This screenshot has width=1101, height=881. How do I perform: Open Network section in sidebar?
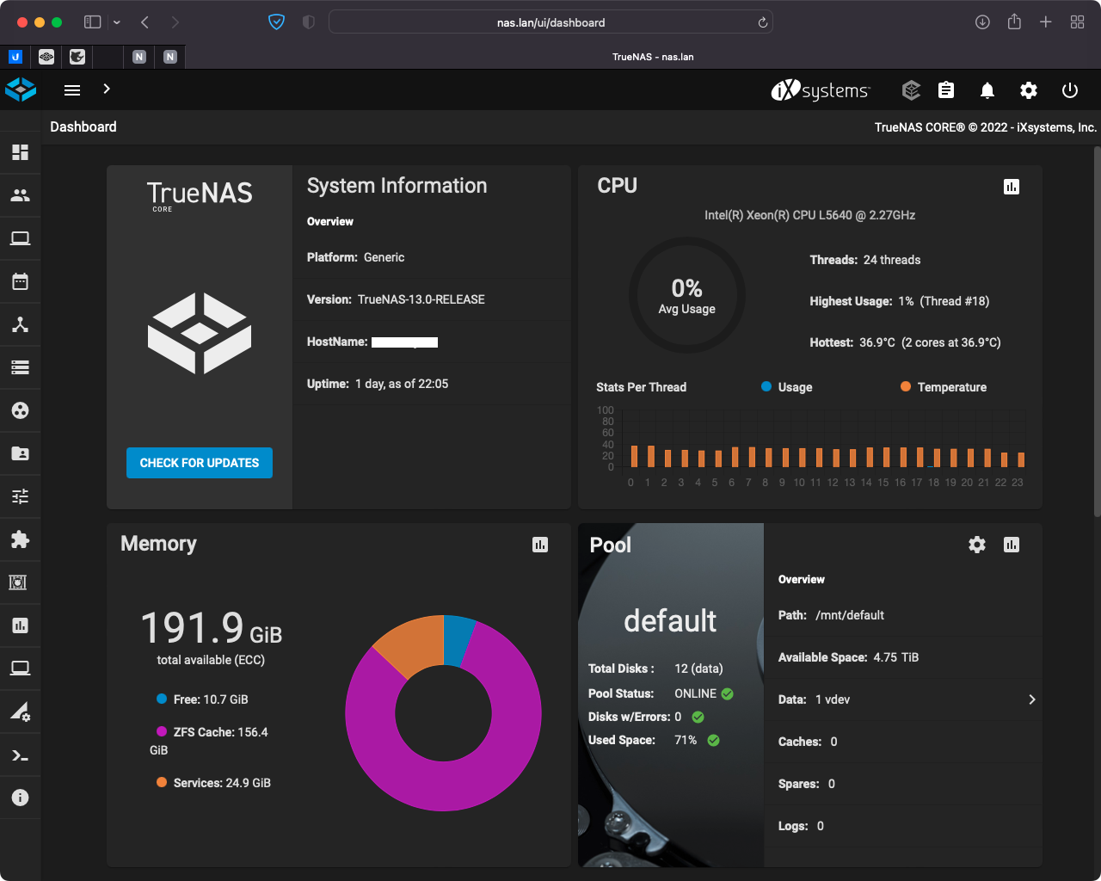[x=20, y=324]
